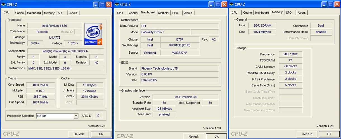Click the Multiplier value 'x 15.0'

coord(41,91)
